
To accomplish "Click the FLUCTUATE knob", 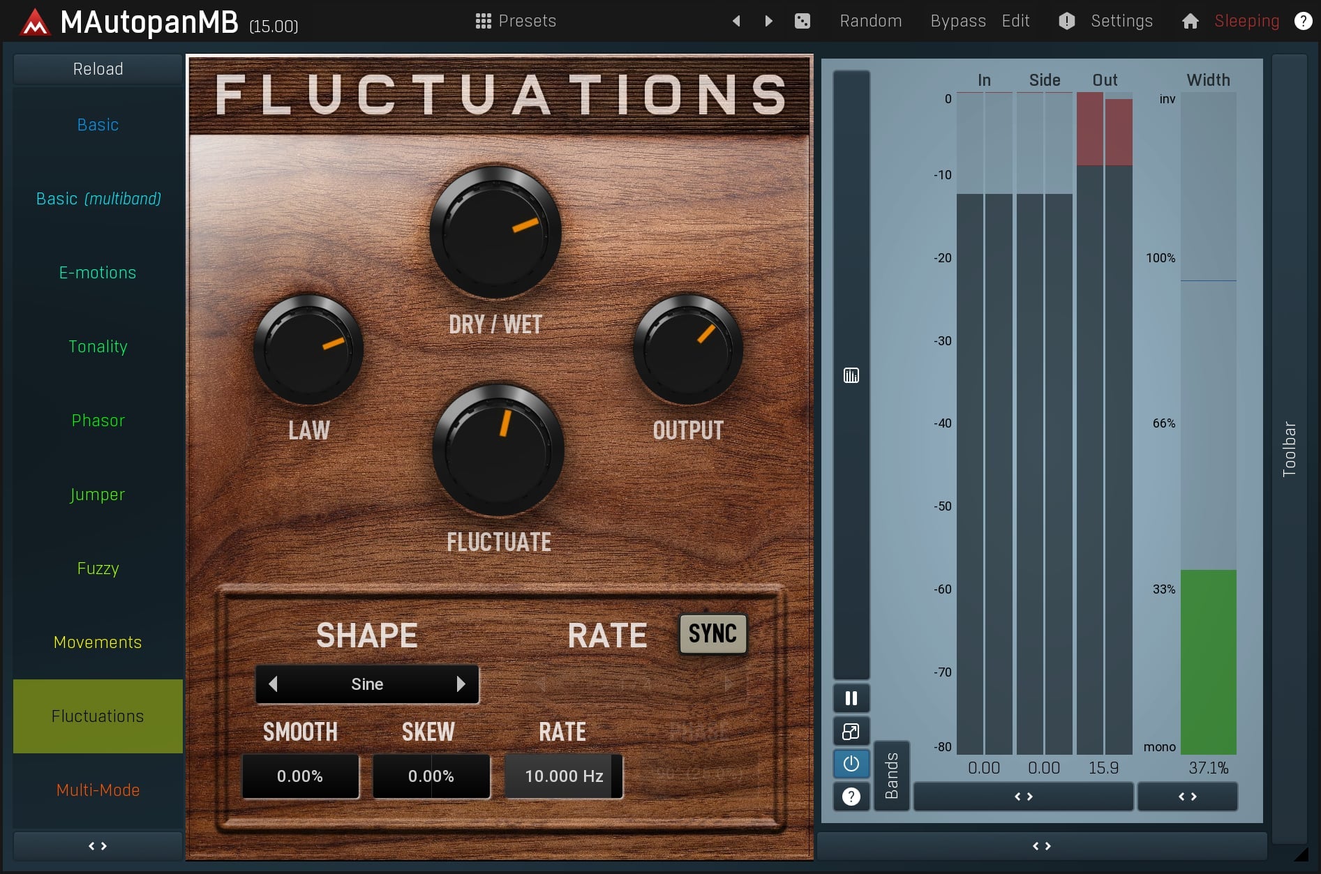I will click(498, 450).
